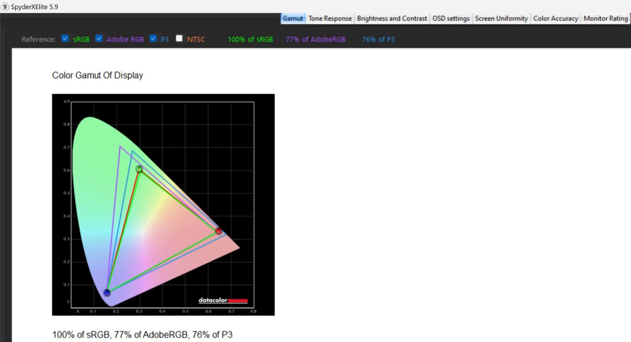631x342 pixels.
Task: Enable the NTSC reference checkbox
Action: pos(179,39)
